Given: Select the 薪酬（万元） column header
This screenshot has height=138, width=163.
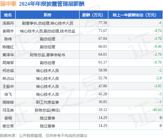Looking at the screenshot, I should (x=94, y=15).
